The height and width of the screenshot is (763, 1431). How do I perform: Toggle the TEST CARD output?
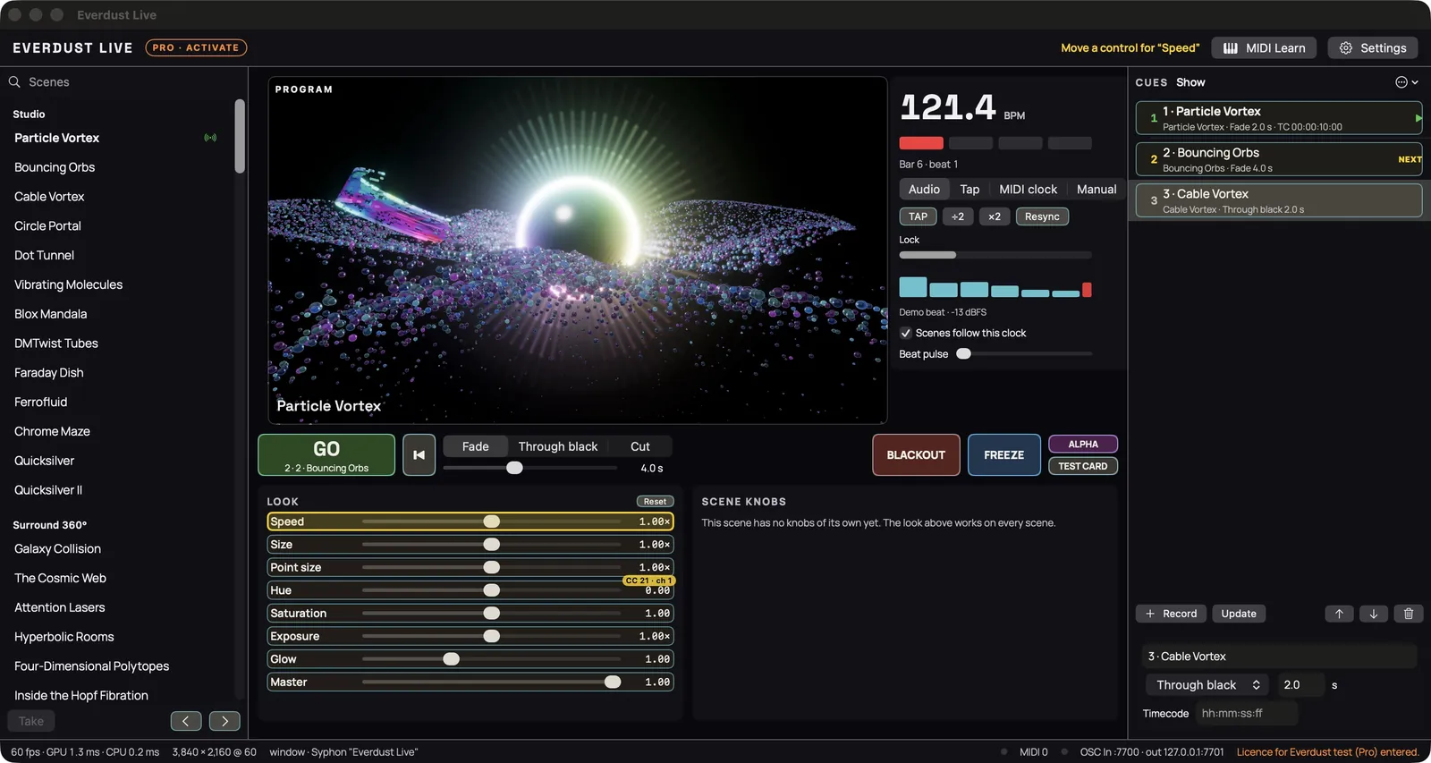pos(1083,466)
